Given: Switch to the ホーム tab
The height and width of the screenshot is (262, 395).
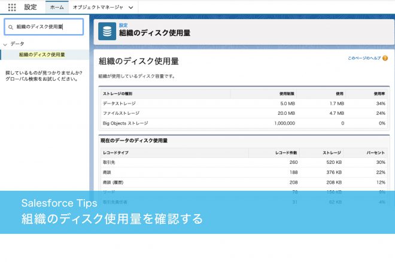Looking at the screenshot, I should pos(57,7).
